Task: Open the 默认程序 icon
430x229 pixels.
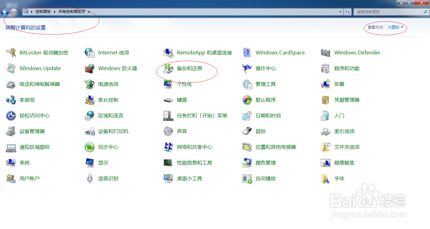Action: (x=247, y=100)
